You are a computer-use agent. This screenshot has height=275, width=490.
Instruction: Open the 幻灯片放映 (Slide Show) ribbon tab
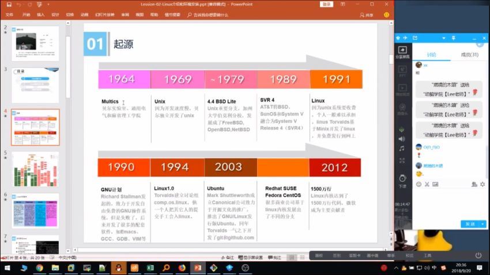(105, 14)
